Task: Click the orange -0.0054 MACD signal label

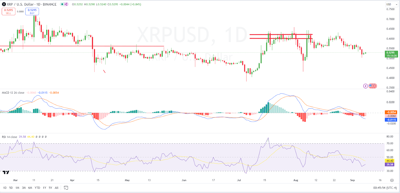Action: click(391, 112)
